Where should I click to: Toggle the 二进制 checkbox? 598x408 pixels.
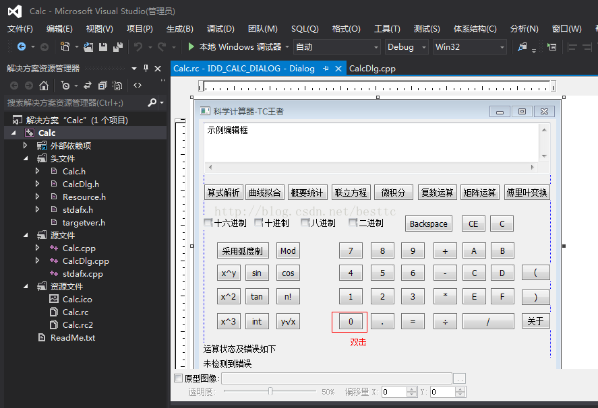(x=353, y=222)
